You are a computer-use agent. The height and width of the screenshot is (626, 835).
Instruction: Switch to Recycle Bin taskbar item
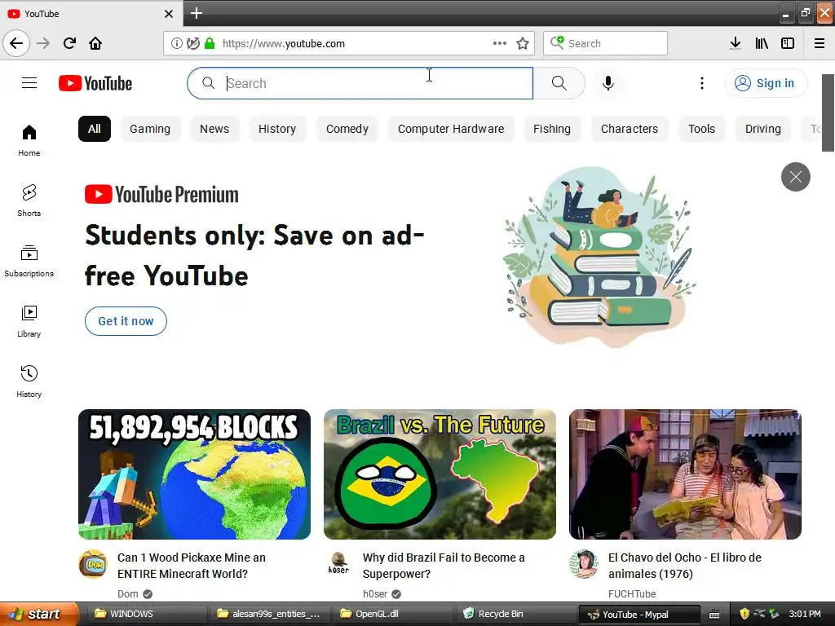(516, 614)
